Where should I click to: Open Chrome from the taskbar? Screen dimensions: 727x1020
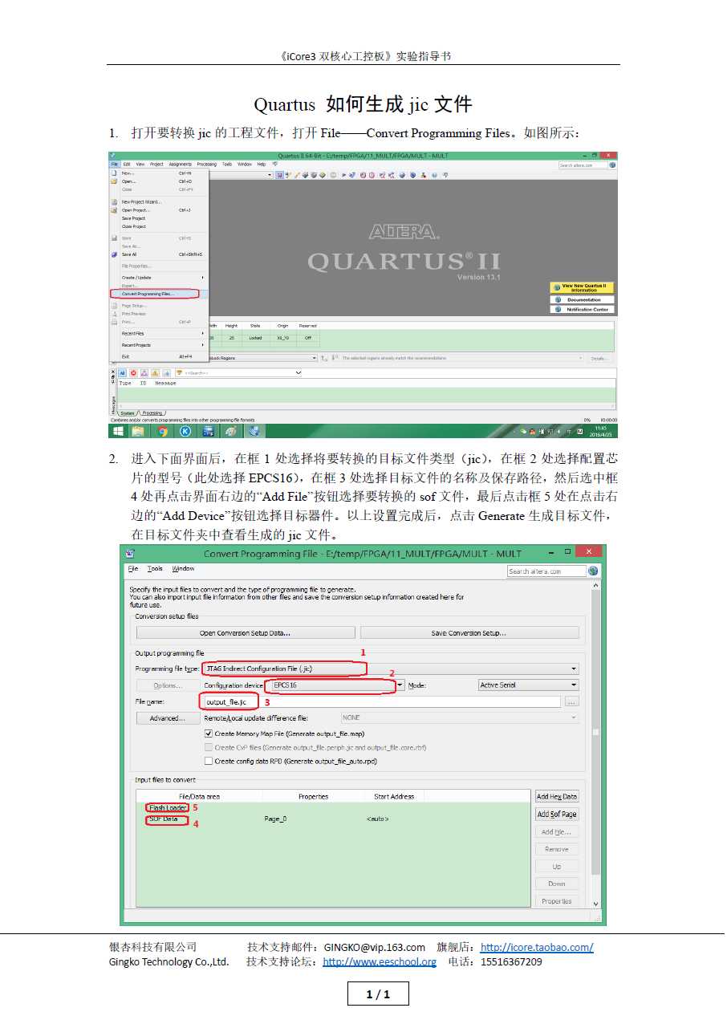click(162, 431)
